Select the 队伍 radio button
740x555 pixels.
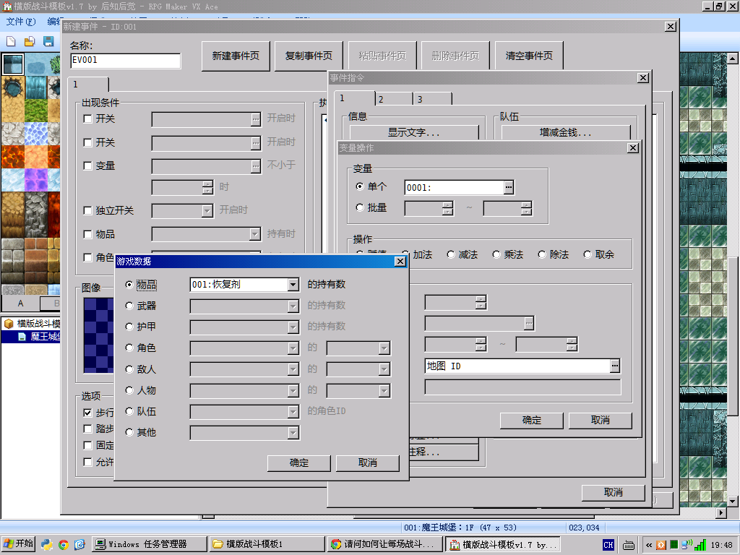129,411
